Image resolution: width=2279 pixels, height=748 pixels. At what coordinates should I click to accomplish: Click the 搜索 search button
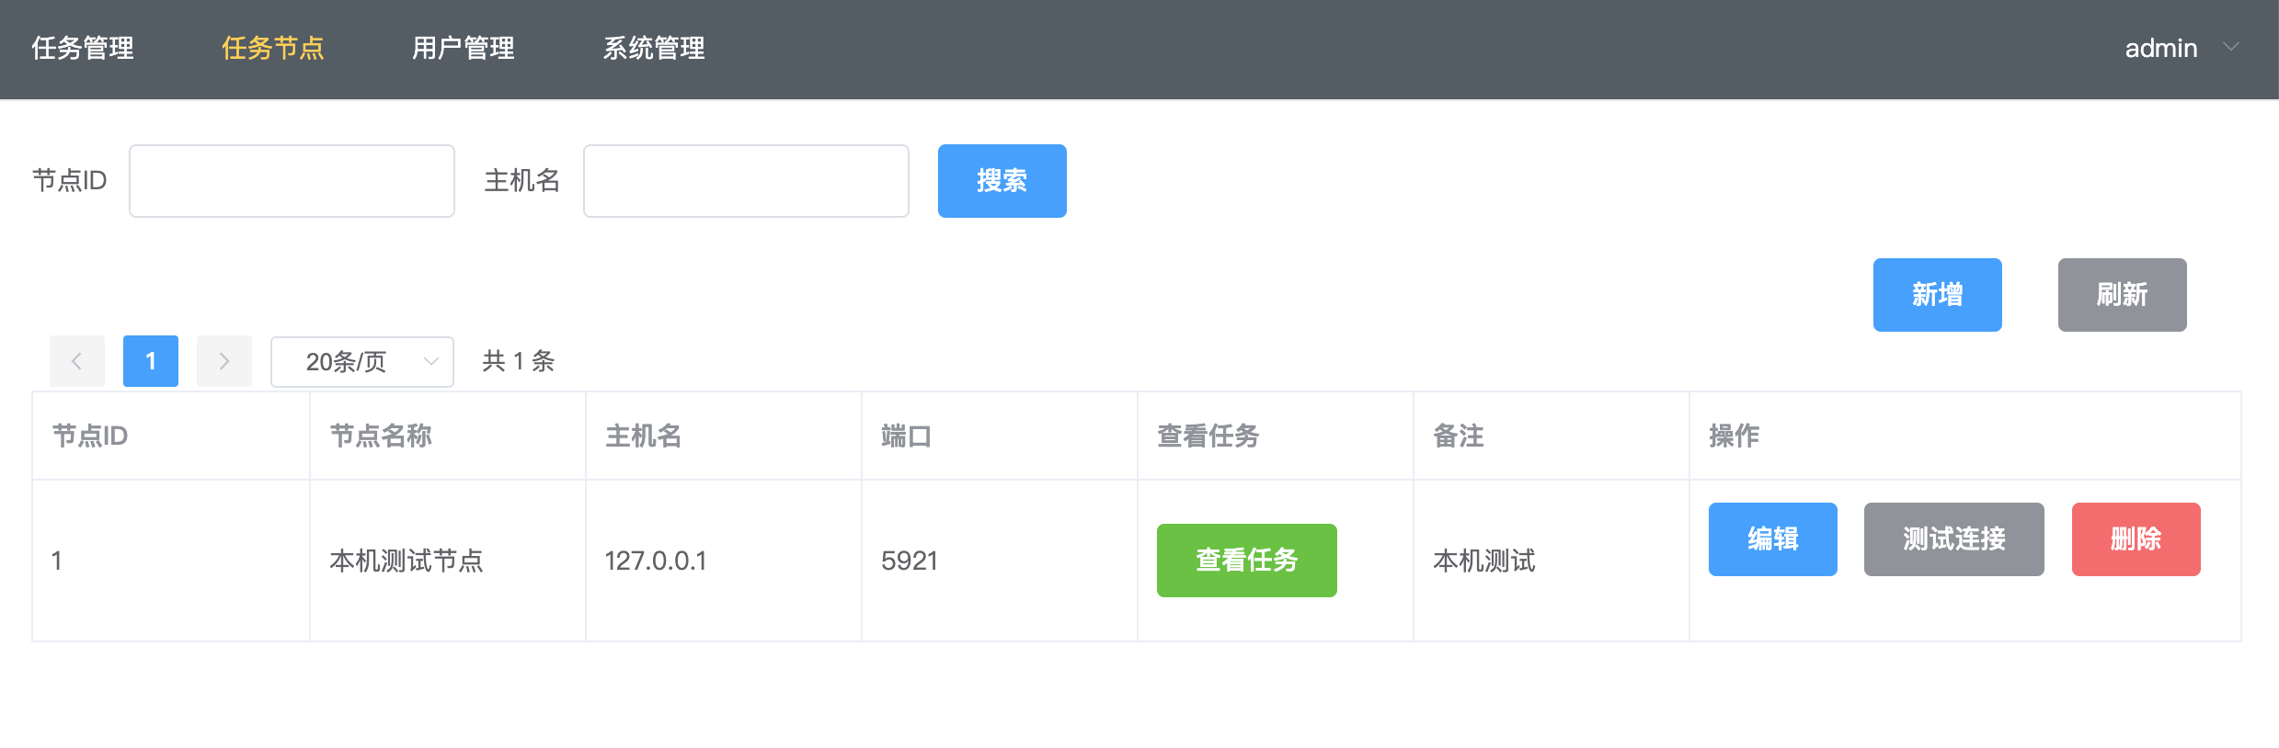[1002, 181]
